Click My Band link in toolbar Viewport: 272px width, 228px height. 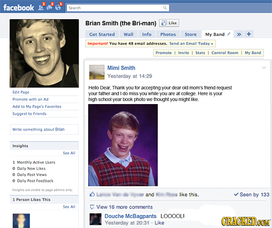tap(253, 53)
